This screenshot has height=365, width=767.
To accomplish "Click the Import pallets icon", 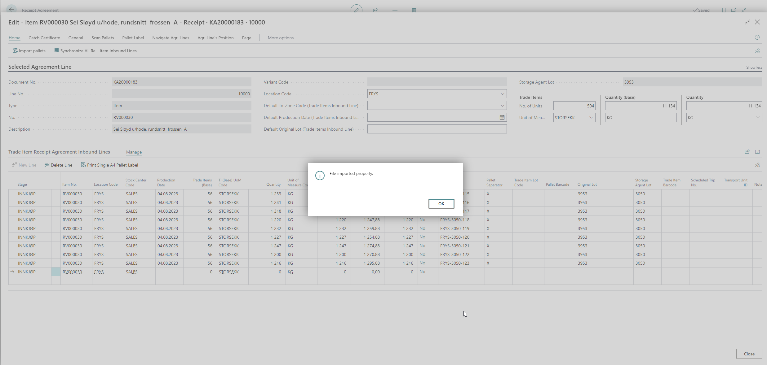I will click(x=15, y=50).
